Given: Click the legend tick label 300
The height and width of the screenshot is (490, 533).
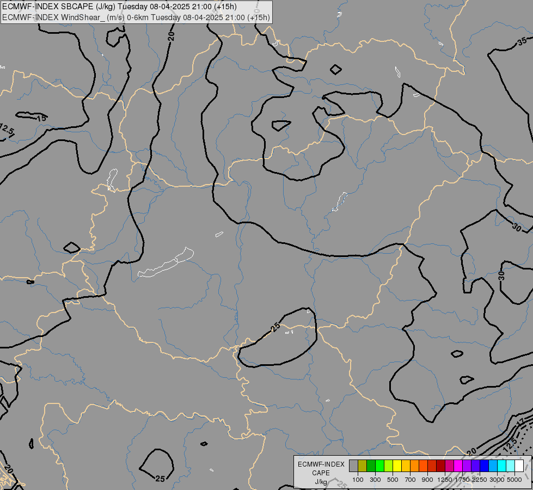Looking at the screenshot, I should 375,480.
